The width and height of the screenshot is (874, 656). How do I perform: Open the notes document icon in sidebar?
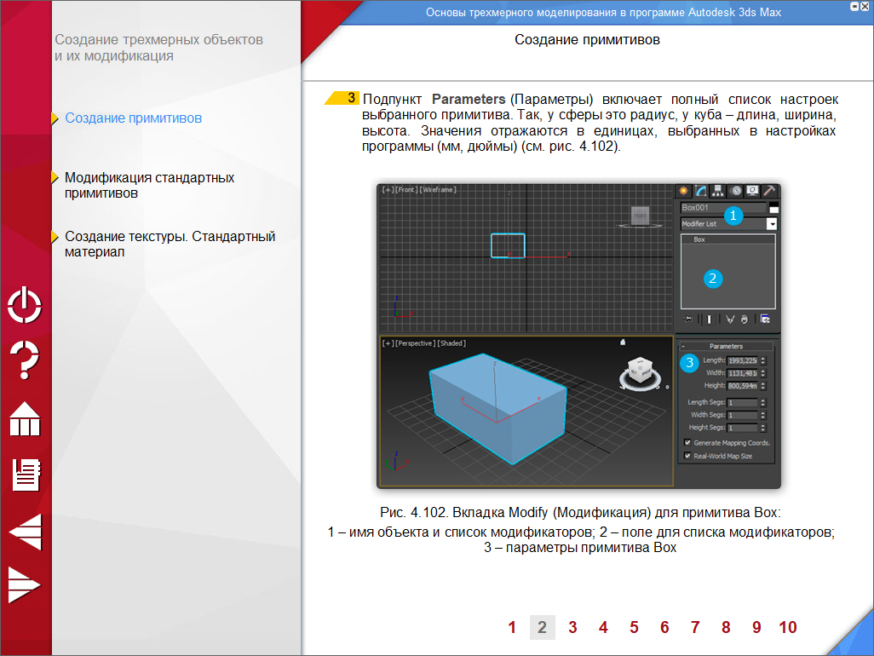click(x=26, y=475)
